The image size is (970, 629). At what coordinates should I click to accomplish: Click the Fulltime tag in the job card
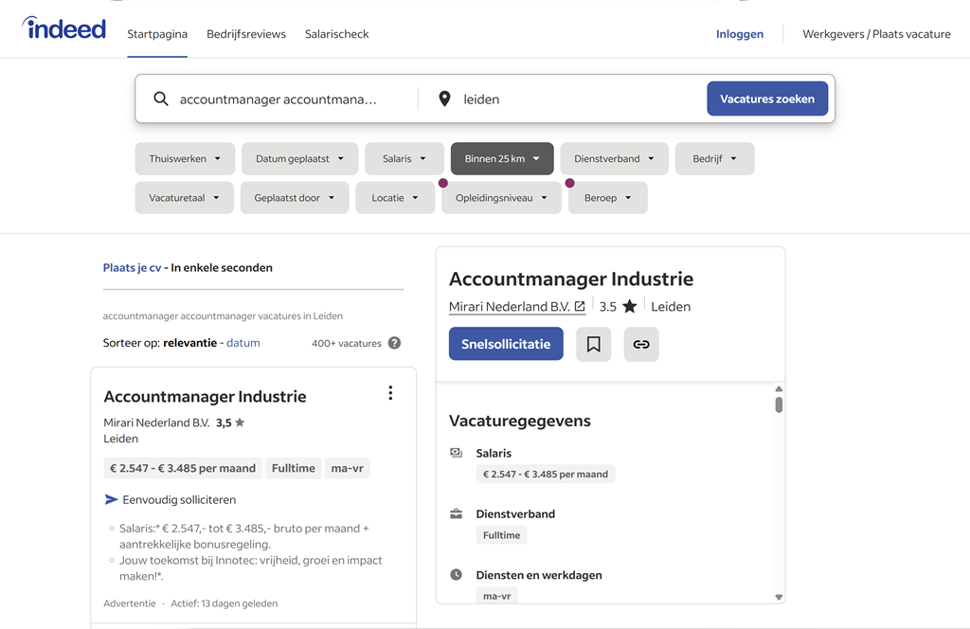(x=294, y=468)
